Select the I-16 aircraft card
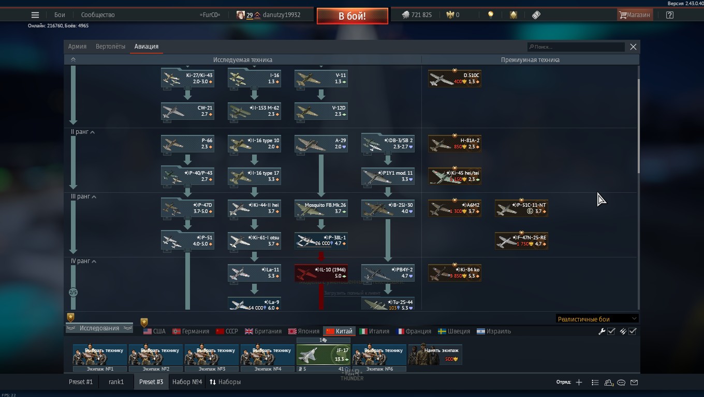This screenshot has height=397, width=704. pyautogui.click(x=254, y=79)
